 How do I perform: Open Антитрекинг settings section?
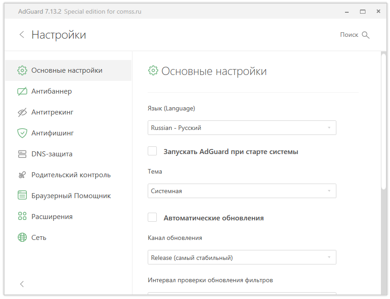[68, 112]
